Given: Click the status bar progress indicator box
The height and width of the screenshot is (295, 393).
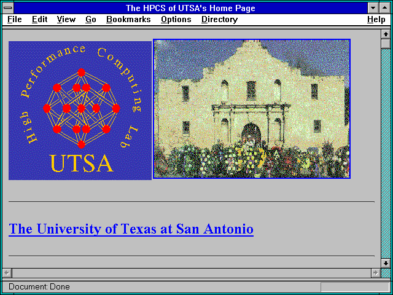Looking at the screenshot, I should 355,287.
